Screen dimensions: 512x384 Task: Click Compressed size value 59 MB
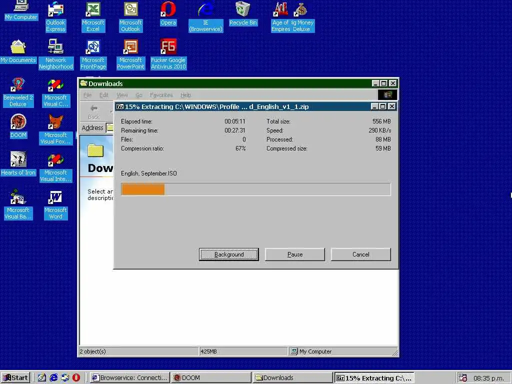click(383, 148)
